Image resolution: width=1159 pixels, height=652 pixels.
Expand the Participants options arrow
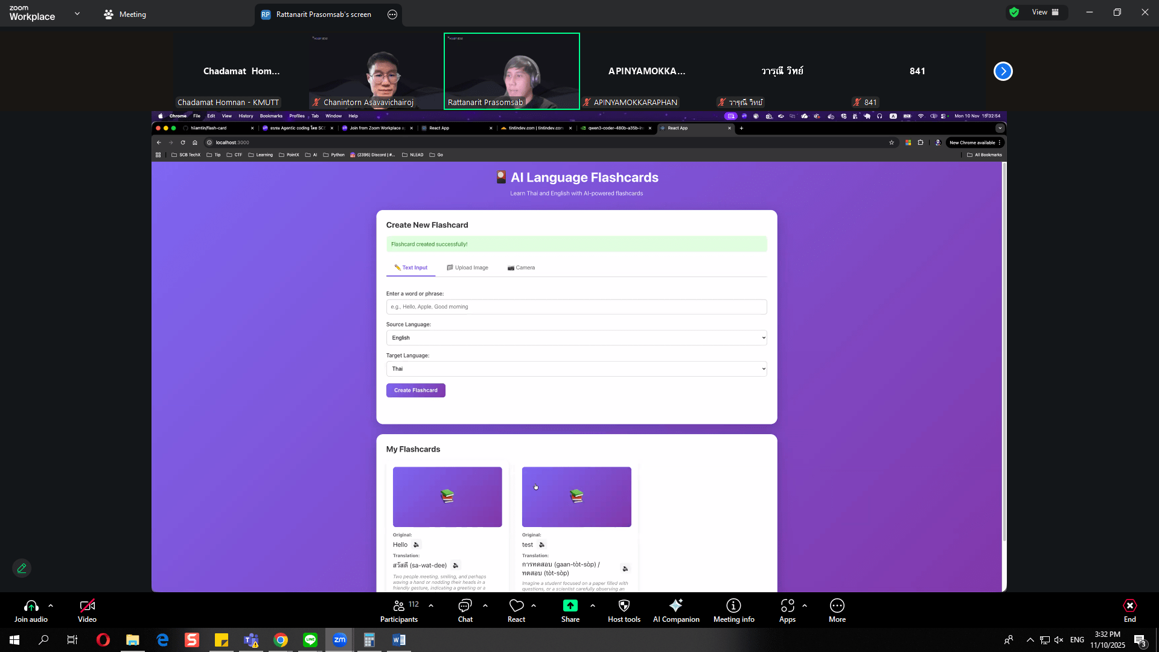point(431,605)
